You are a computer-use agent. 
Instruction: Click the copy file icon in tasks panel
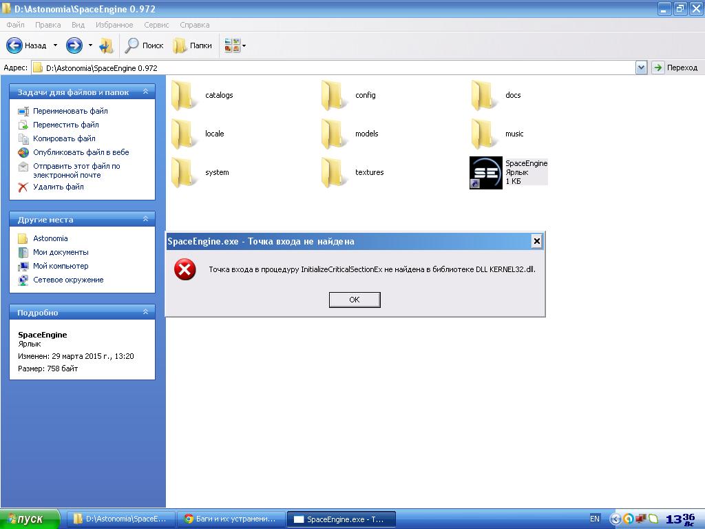23,139
